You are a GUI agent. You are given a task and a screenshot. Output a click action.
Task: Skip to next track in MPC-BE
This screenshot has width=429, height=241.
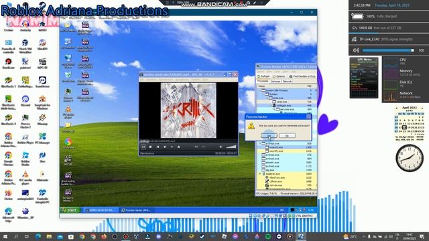[x=165, y=147]
